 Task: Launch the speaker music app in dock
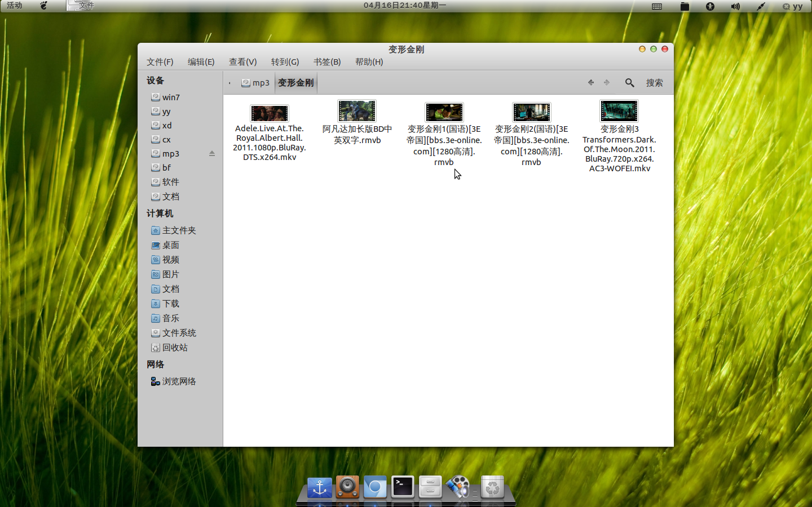click(347, 487)
